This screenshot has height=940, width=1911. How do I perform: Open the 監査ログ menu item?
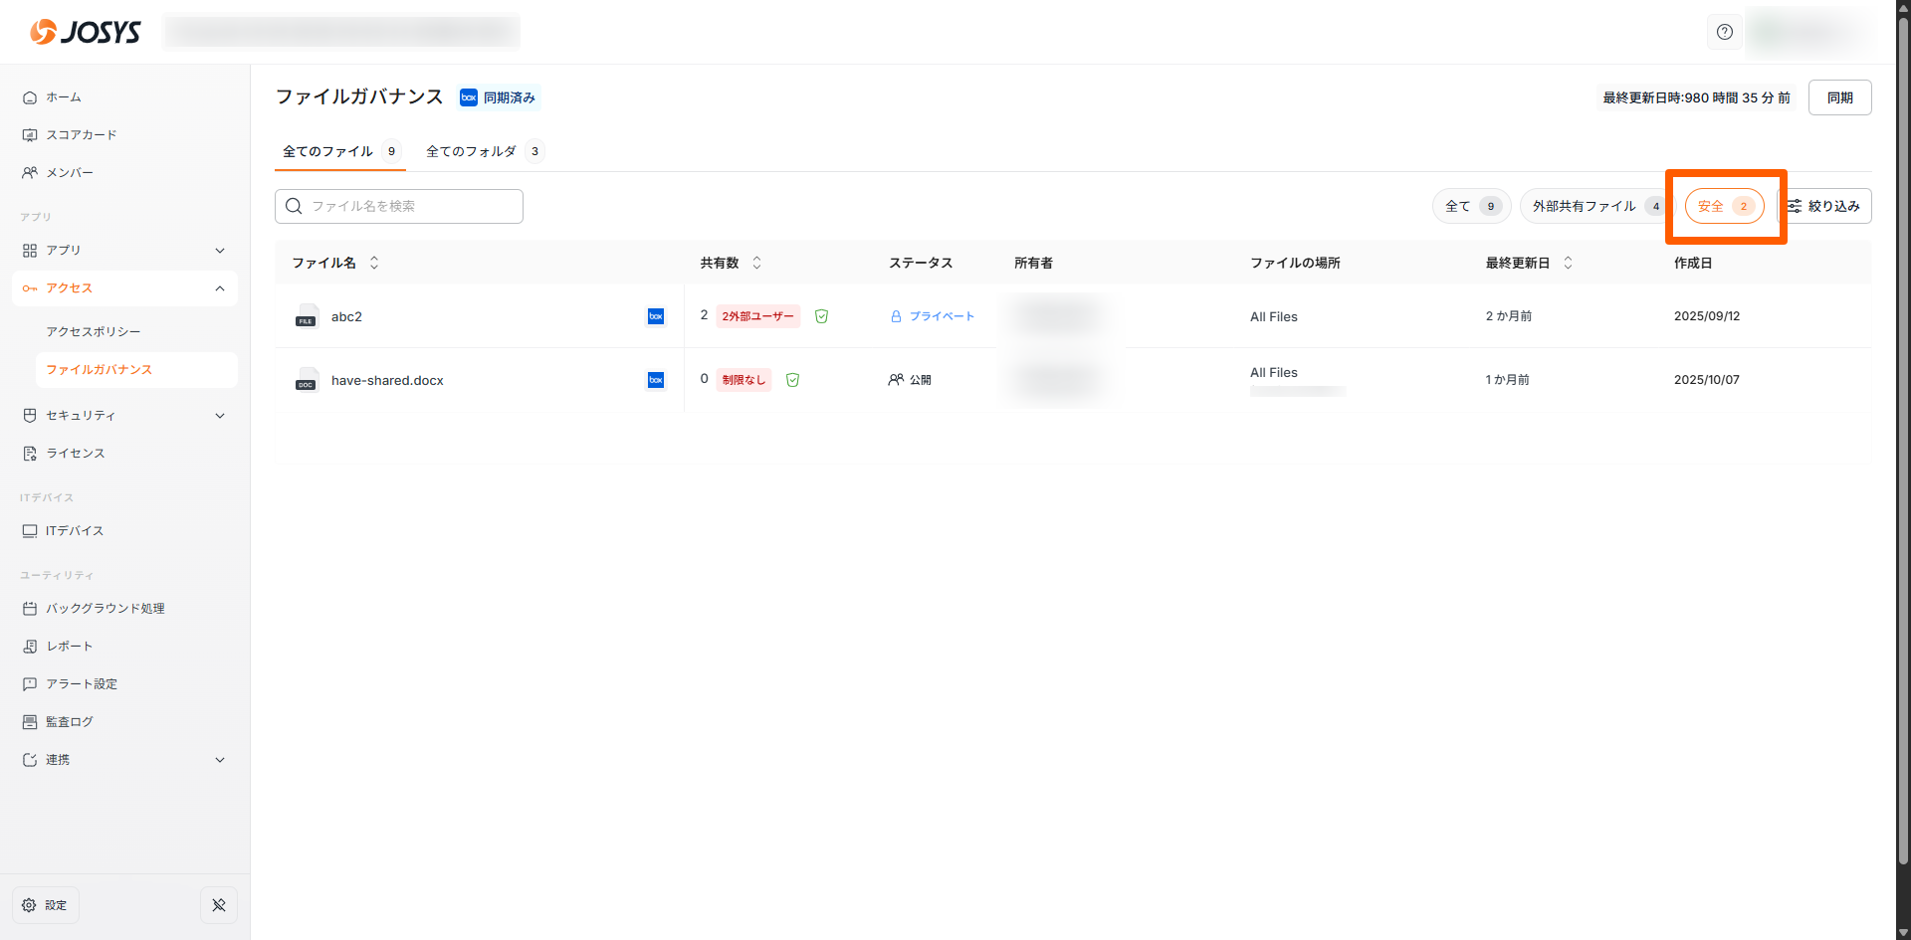pyautogui.click(x=70, y=722)
